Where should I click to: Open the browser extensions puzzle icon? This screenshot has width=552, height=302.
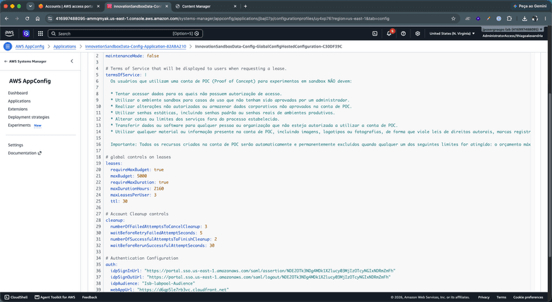point(509,19)
